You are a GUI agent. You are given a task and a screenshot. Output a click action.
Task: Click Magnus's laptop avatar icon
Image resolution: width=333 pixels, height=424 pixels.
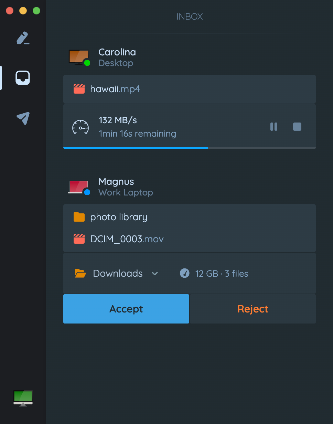[79, 187]
